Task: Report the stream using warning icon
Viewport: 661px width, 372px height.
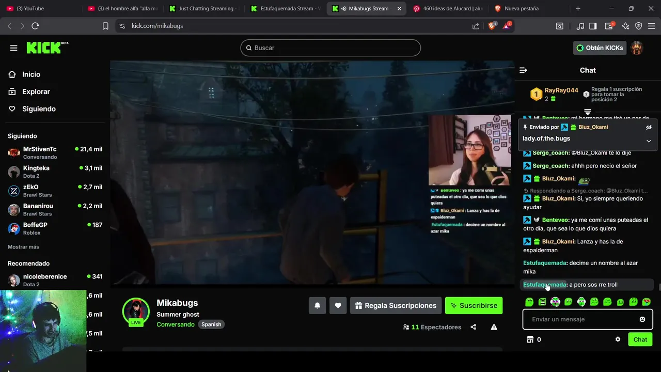Action: pyautogui.click(x=494, y=327)
